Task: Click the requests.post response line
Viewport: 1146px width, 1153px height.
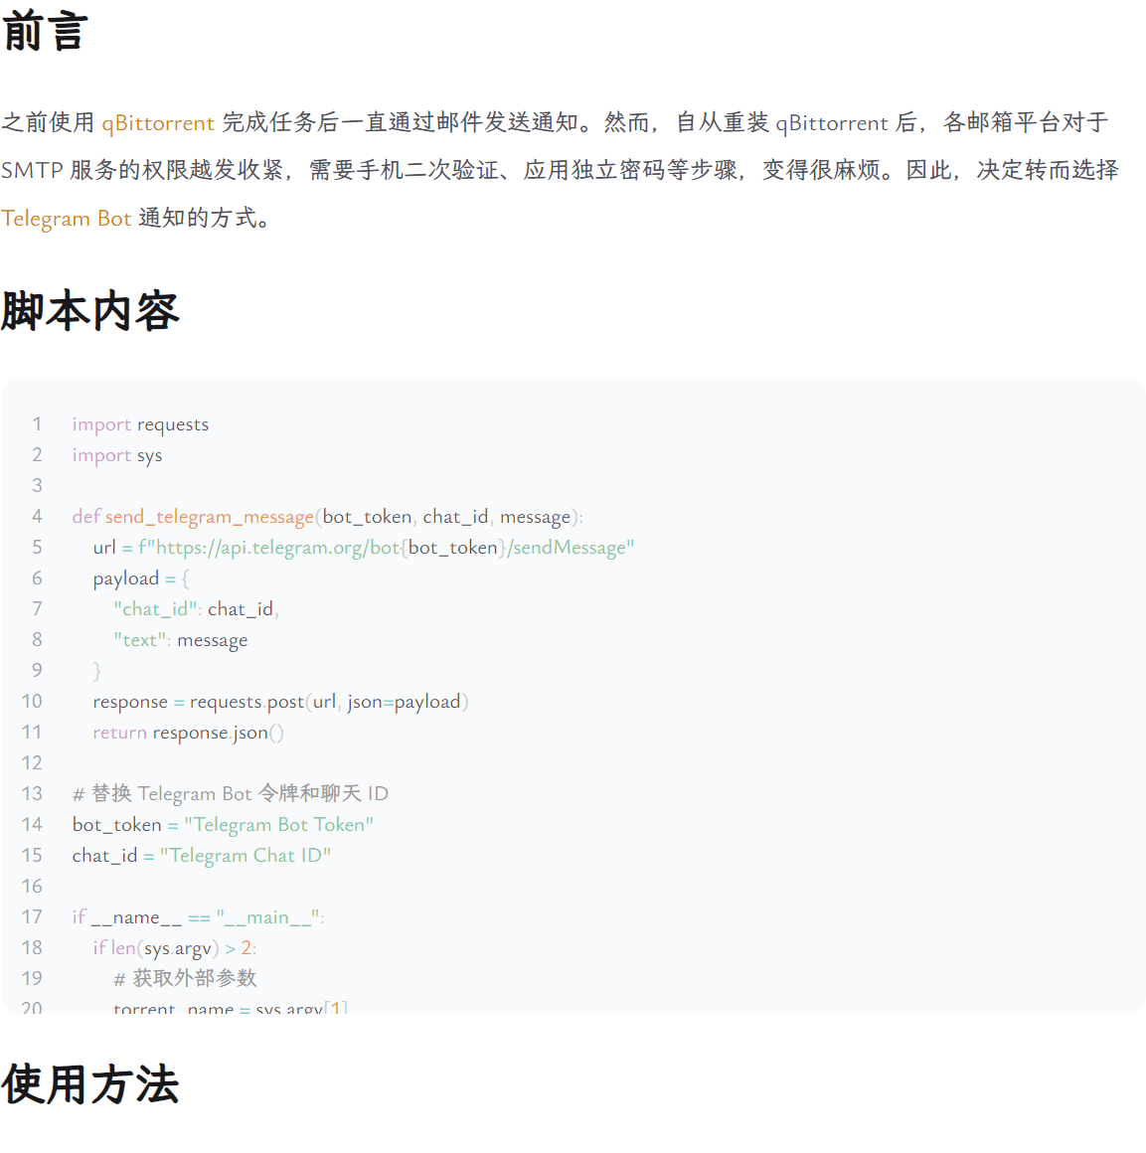Action: [x=281, y=702]
